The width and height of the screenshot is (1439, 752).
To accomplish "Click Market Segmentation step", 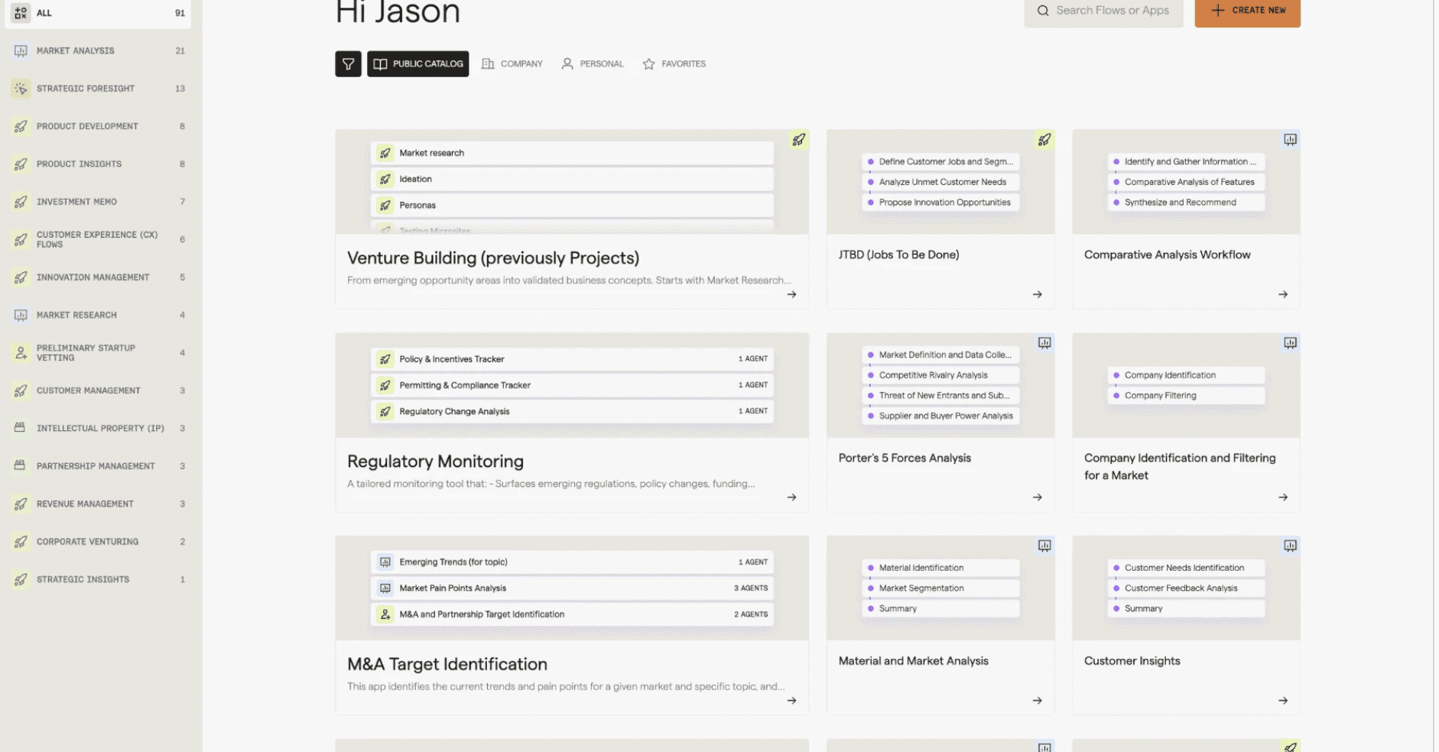I will coord(940,588).
